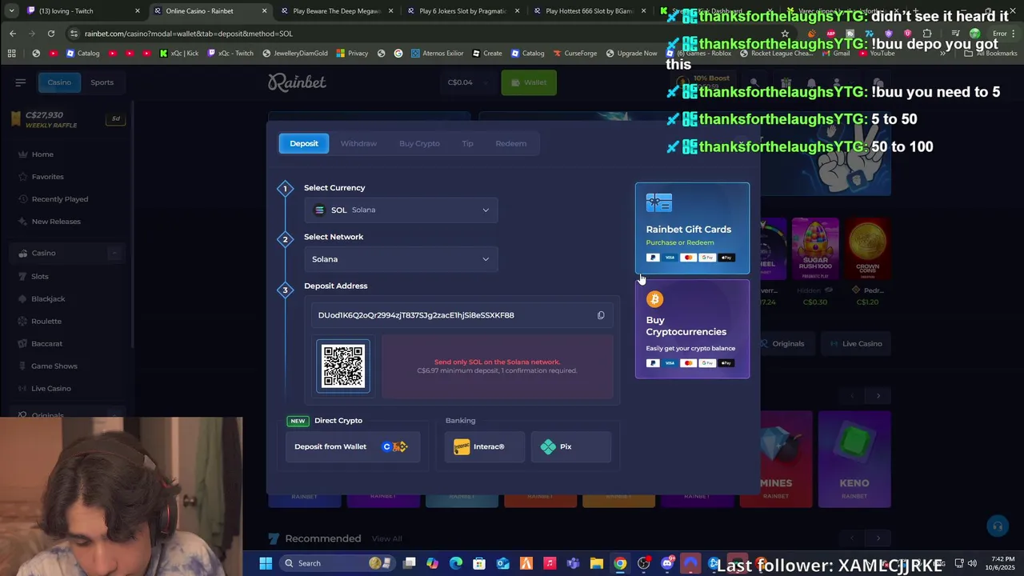The height and width of the screenshot is (576, 1024).
Task: Open Roulette in the sidebar
Action: coord(46,321)
